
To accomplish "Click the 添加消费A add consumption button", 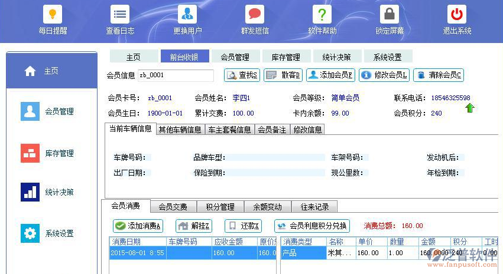I will [138, 226].
